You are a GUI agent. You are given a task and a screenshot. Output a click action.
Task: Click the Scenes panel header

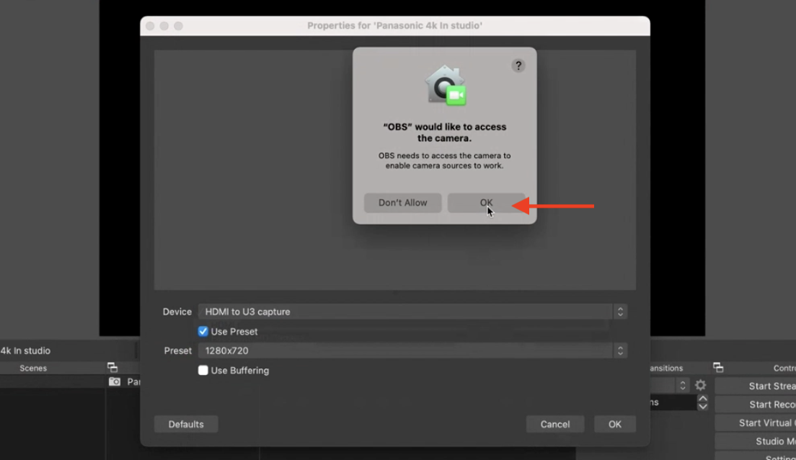pos(33,368)
